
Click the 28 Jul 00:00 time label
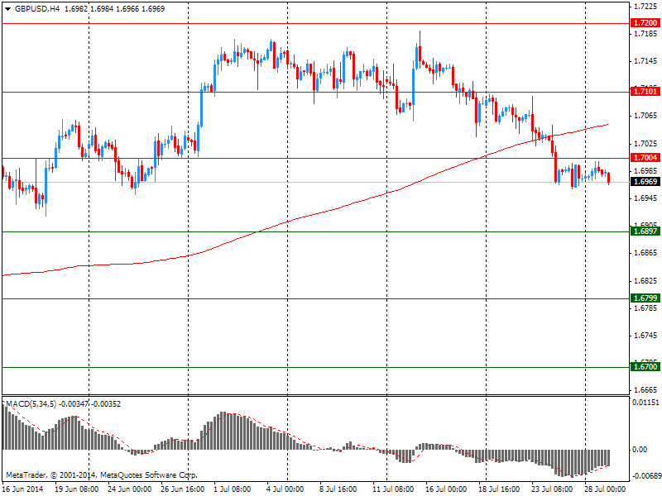pyautogui.click(x=605, y=489)
